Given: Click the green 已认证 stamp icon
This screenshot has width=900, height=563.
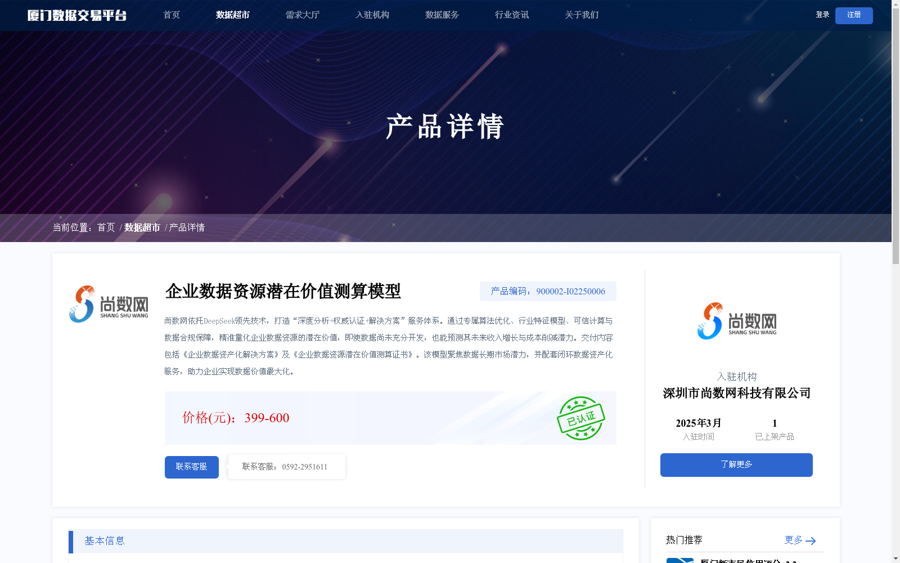Looking at the screenshot, I should click(580, 418).
